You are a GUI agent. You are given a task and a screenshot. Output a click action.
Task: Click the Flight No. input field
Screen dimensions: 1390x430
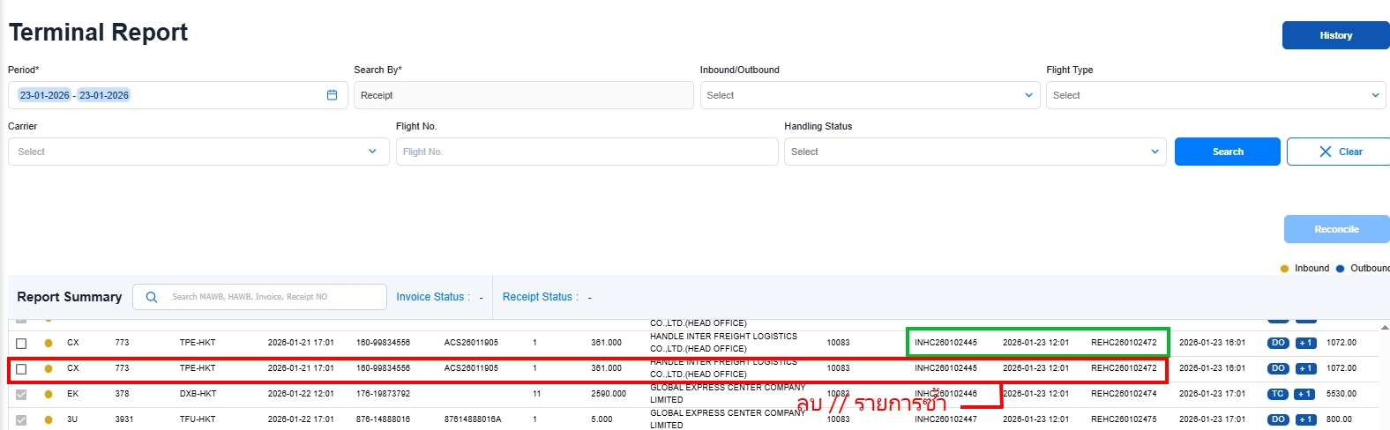(x=587, y=152)
